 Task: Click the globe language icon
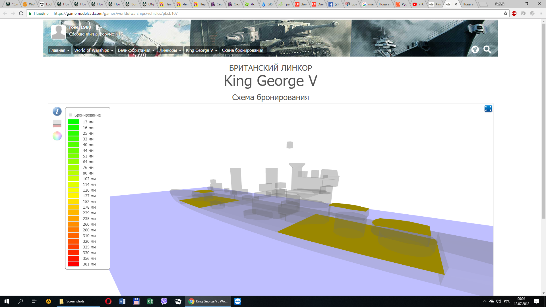(475, 50)
